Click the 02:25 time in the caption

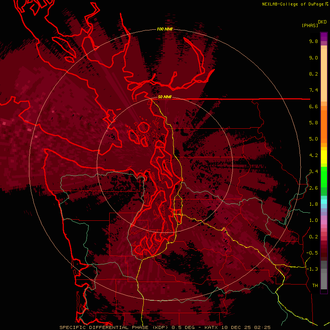pos(262,327)
